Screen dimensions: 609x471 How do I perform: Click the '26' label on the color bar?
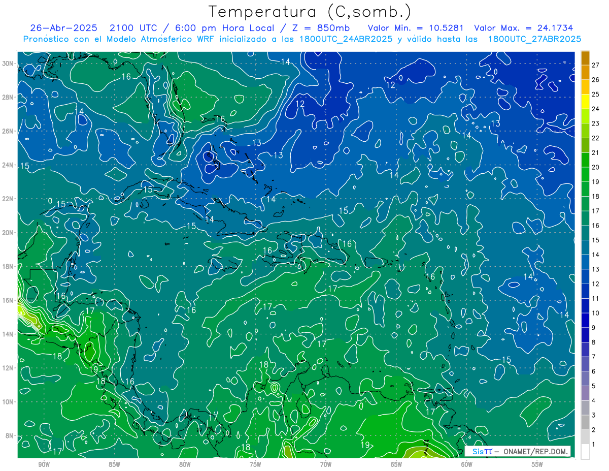(595, 79)
